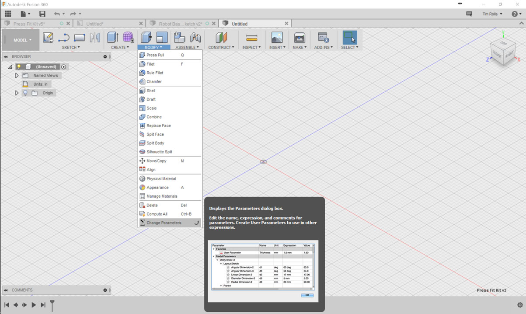Open the INSPECT dropdown menu

click(251, 47)
